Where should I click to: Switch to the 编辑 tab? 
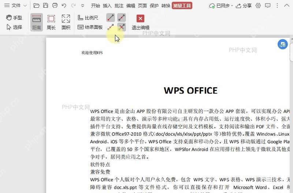pos(131,6)
